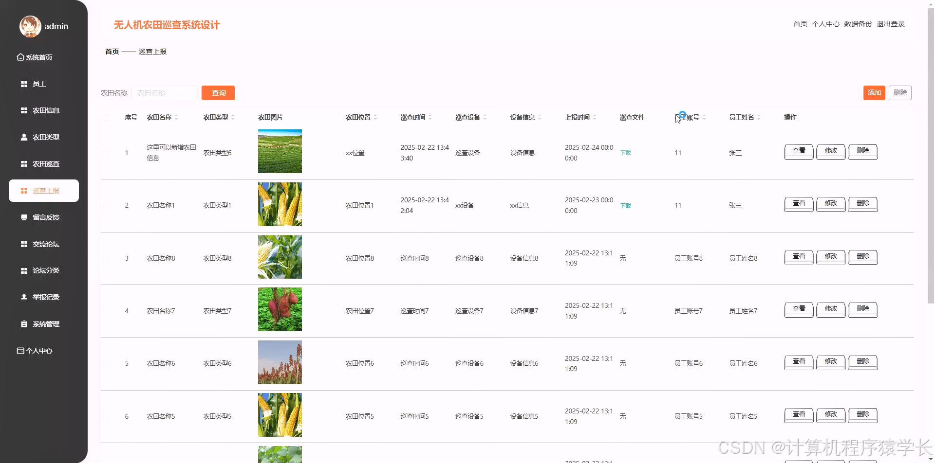Go to 首页 in the top navigation

800,24
